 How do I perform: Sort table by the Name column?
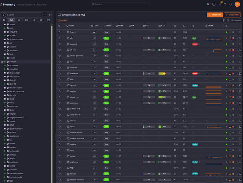70,26
